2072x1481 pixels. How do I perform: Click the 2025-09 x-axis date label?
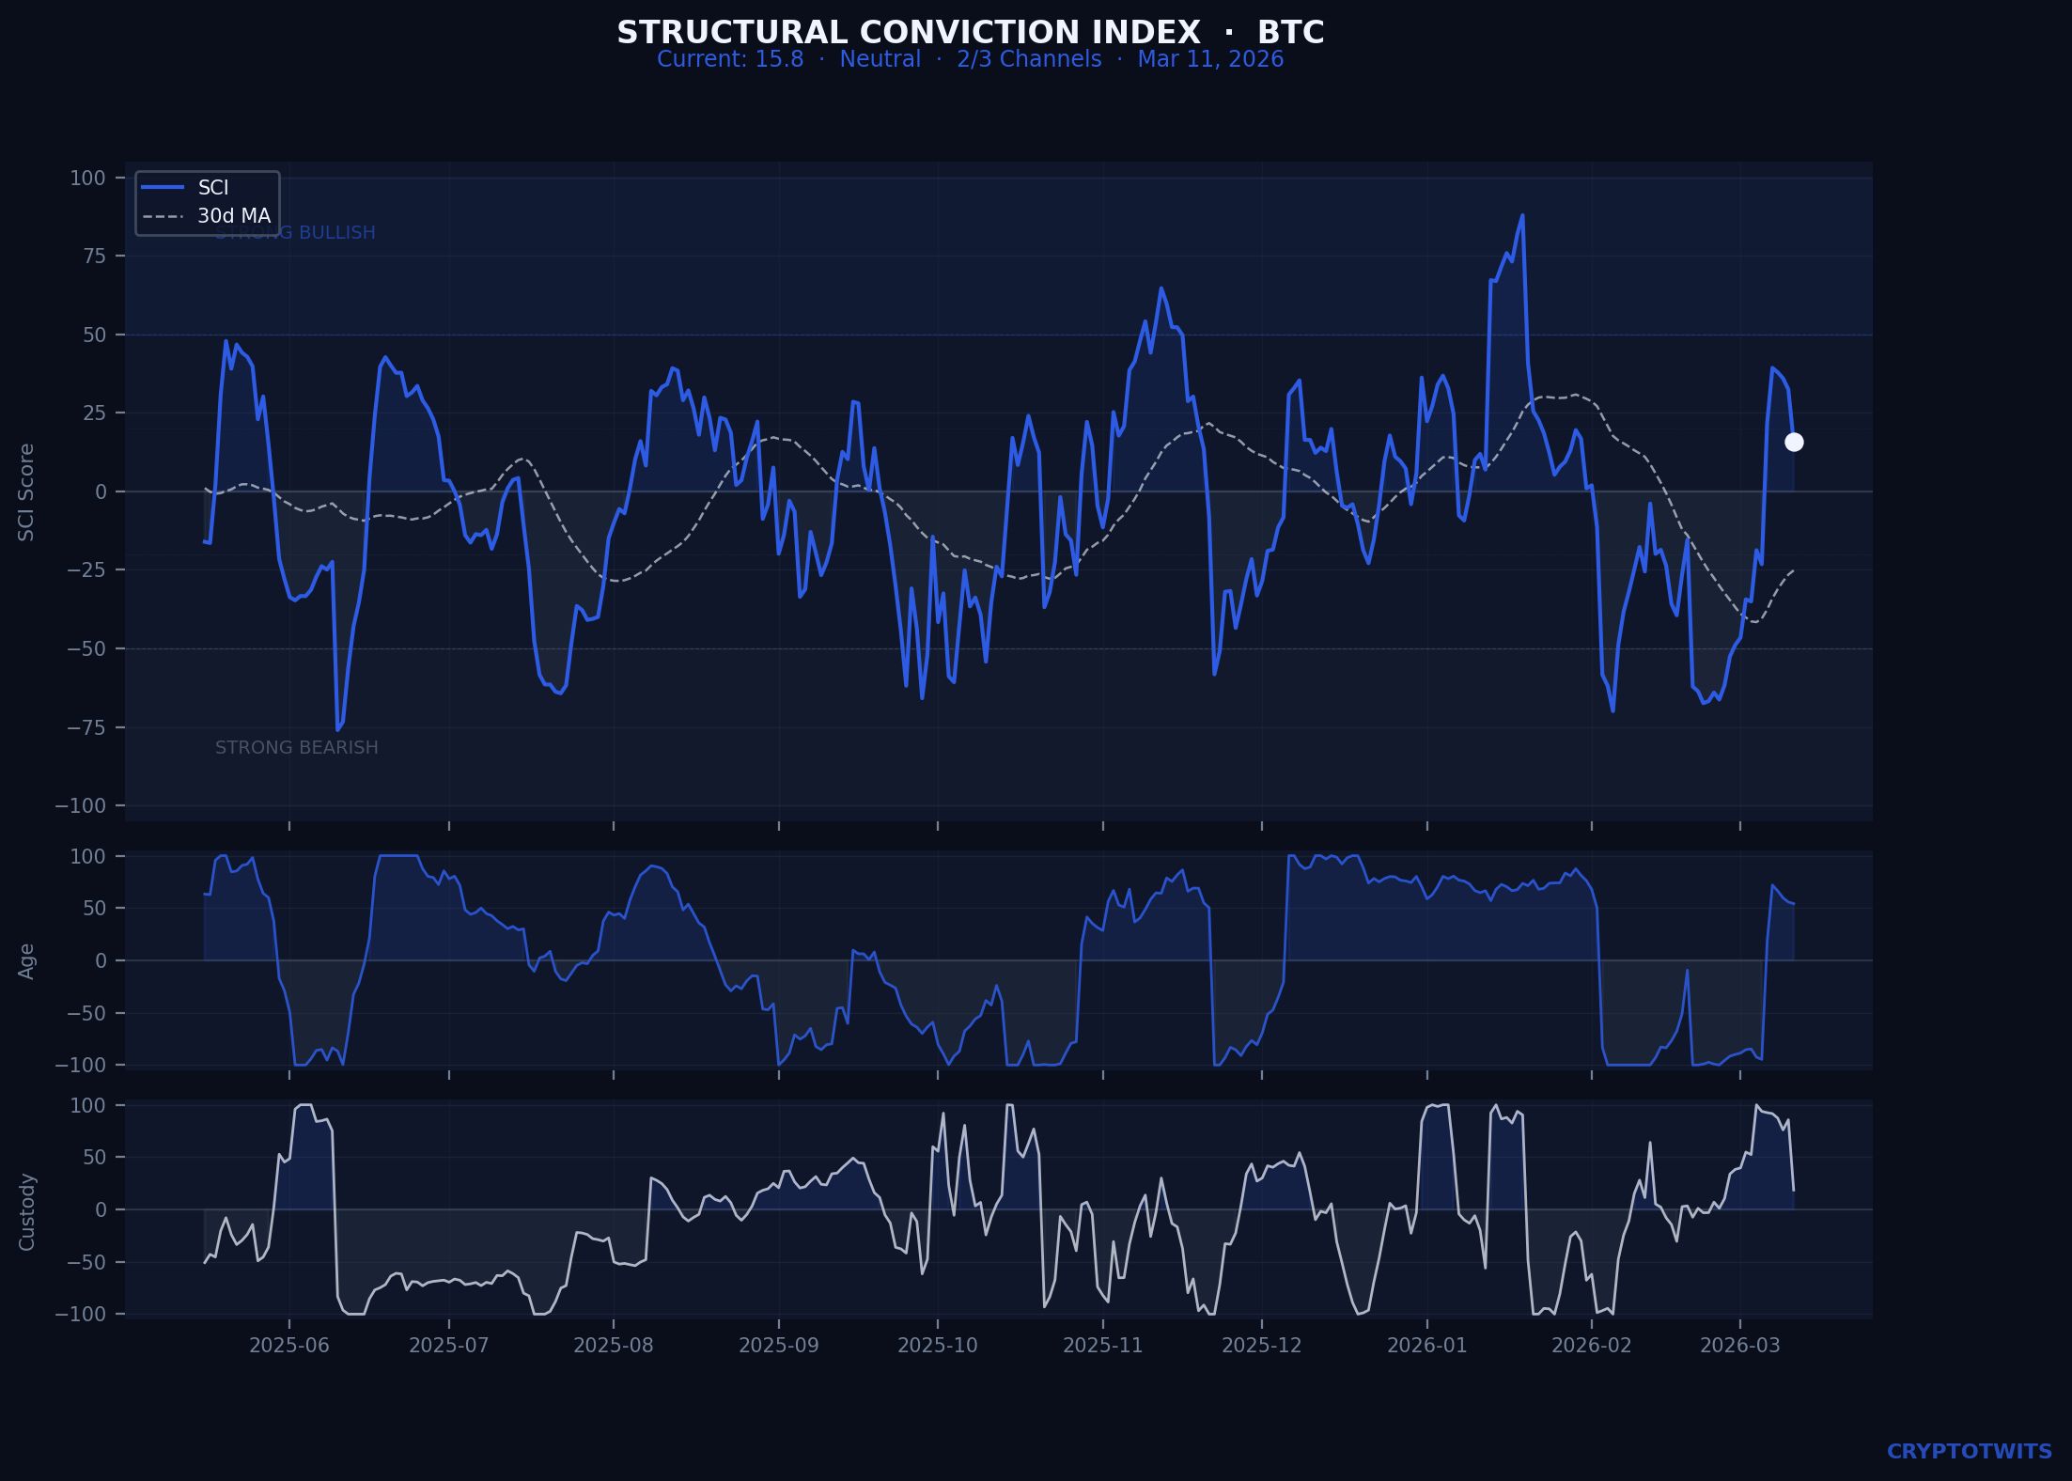tap(778, 1346)
